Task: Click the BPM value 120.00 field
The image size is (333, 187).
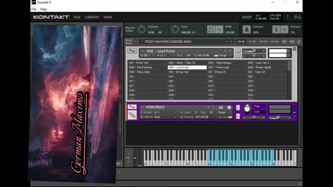Action: [x=229, y=32]
